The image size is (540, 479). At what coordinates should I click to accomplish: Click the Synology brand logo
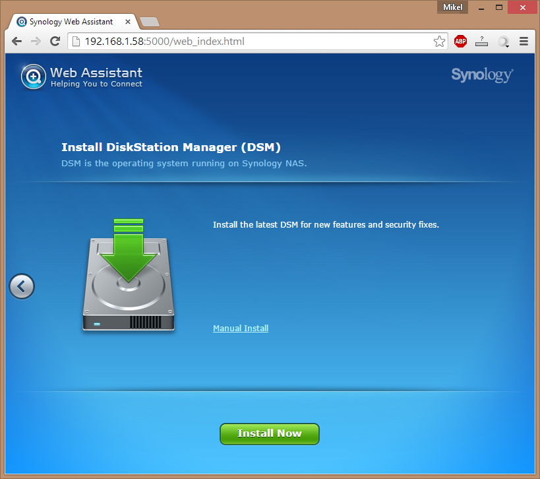482,75
